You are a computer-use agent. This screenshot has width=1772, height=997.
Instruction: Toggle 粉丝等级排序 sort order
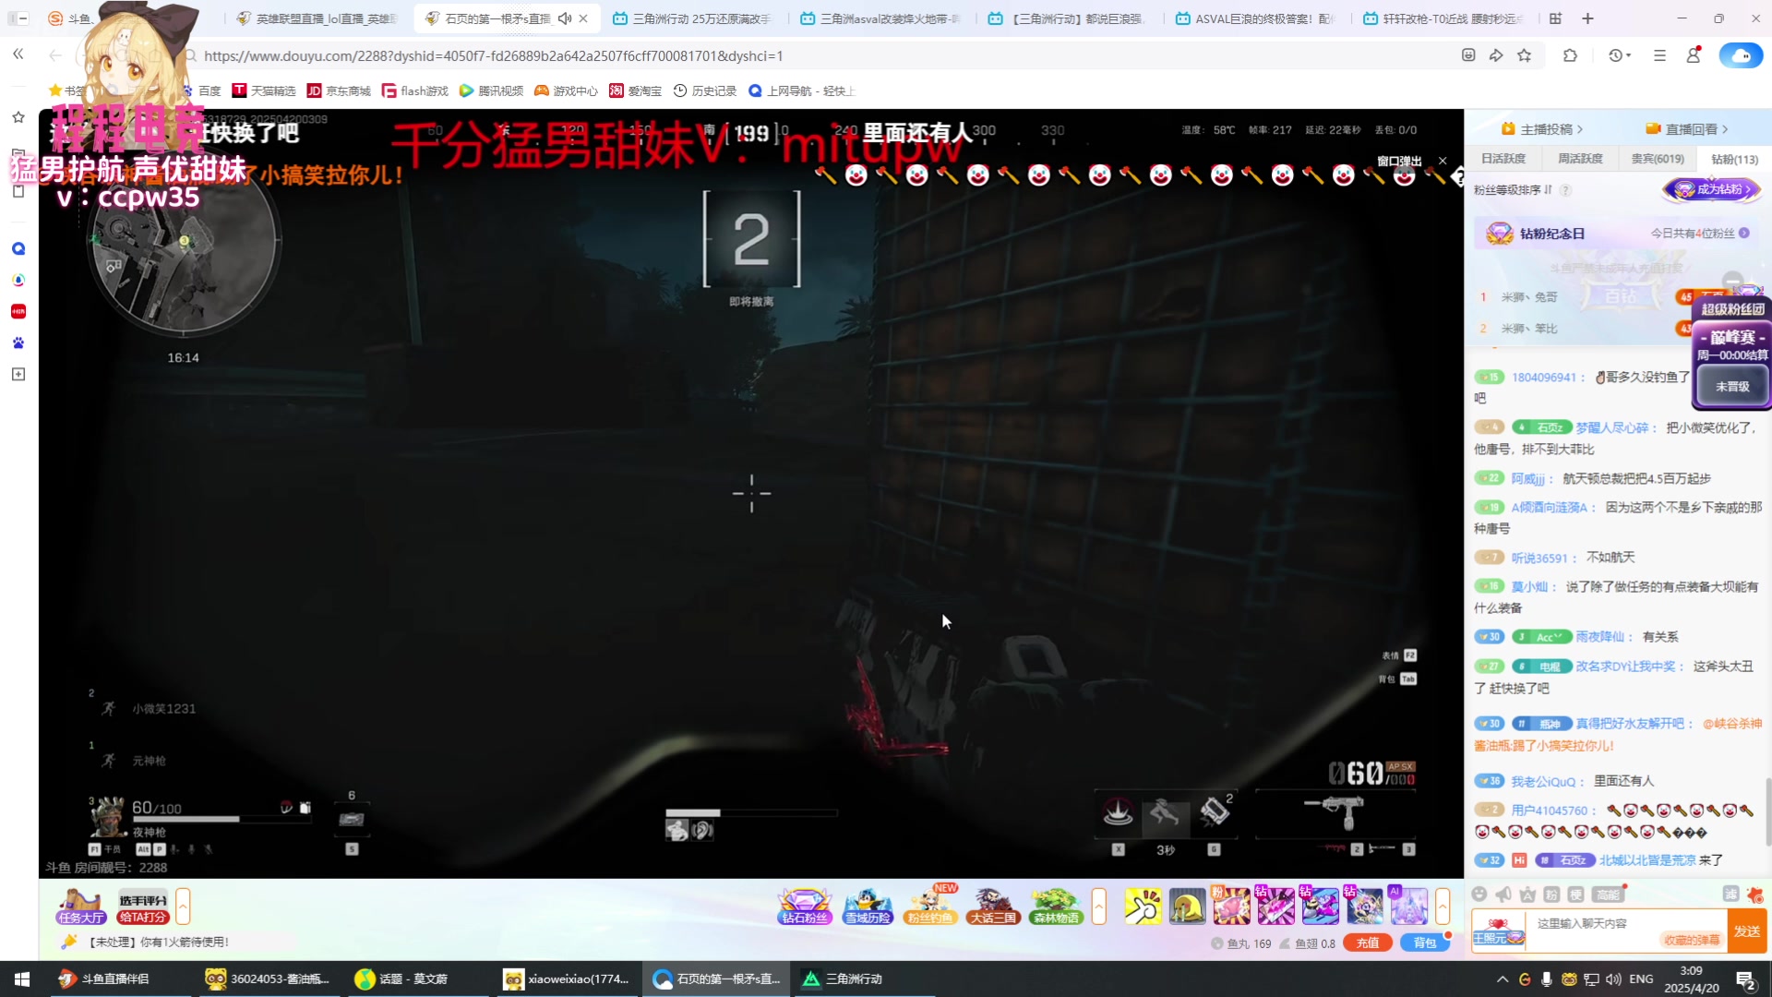tap(1514, 190)
